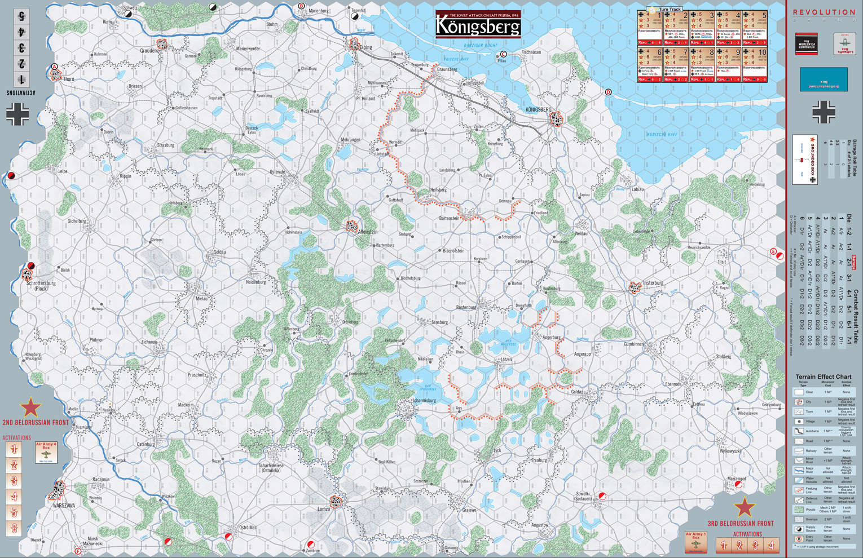Click the red star above 3rd Belorussian Front
The image size is (863, 558).
pos(745,507)
